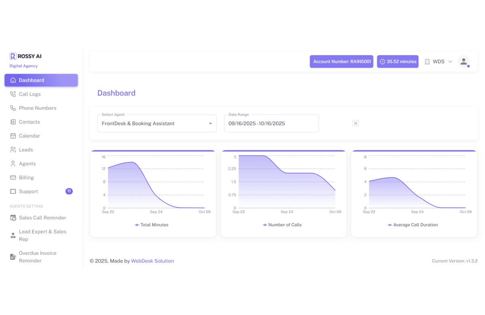Image resolution: width=485 pixels, height=315 pixels.
Task: Open Phone Numbers using its handset icon
Action: click(x=13, y=108)
